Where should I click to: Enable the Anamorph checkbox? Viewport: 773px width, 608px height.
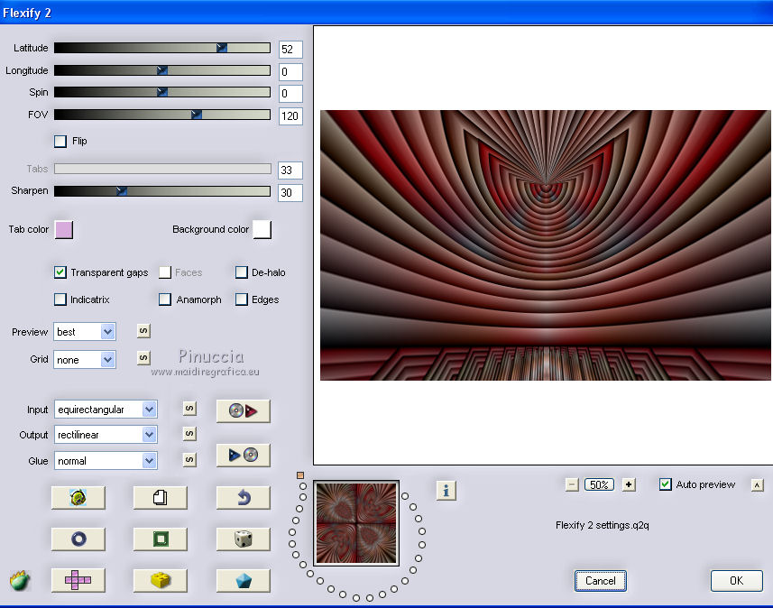pyautogui.click(x=165, y=299)
